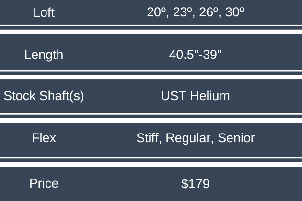Select the Regular flex option text
The height and width of the screenshot is (201, 302).
pos(190,138)
